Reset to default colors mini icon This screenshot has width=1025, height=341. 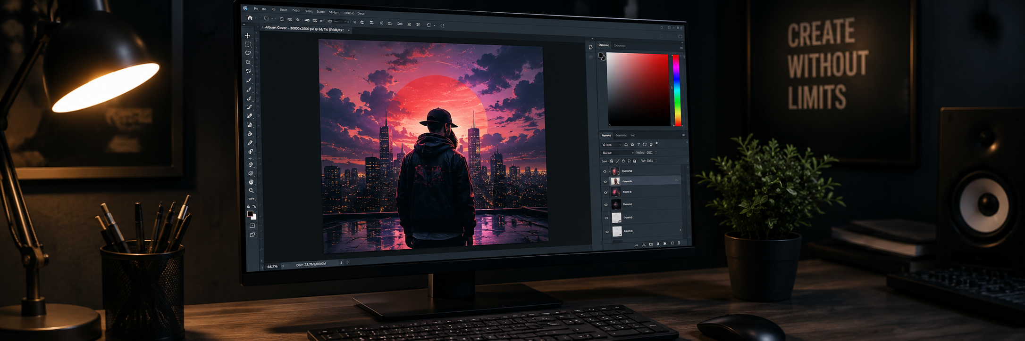[248, 207]
